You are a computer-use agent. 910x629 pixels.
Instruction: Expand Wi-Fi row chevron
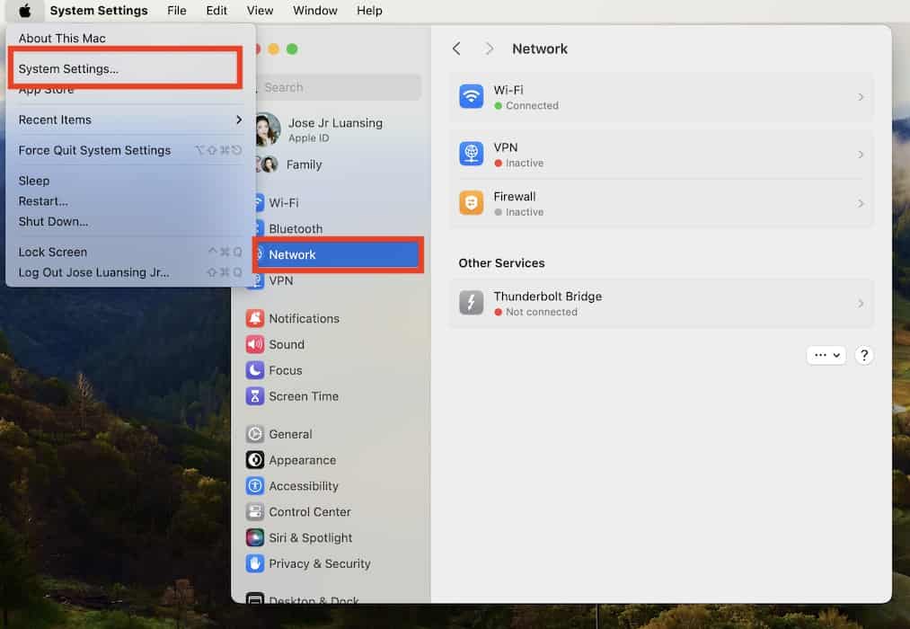(861, 97)
